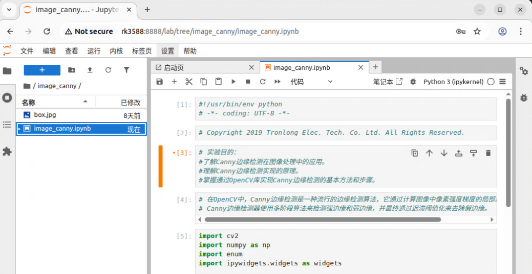Open the 文件 menu

click(27, 51)
